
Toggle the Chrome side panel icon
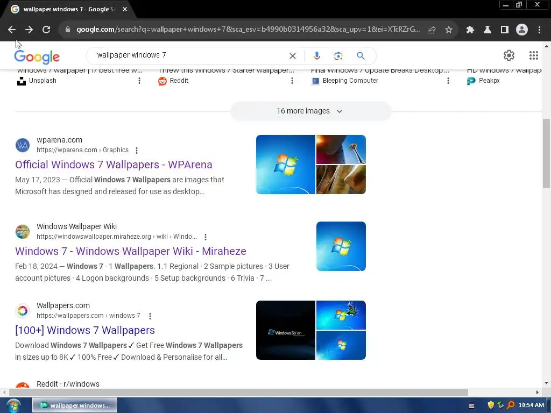(505, 30)
